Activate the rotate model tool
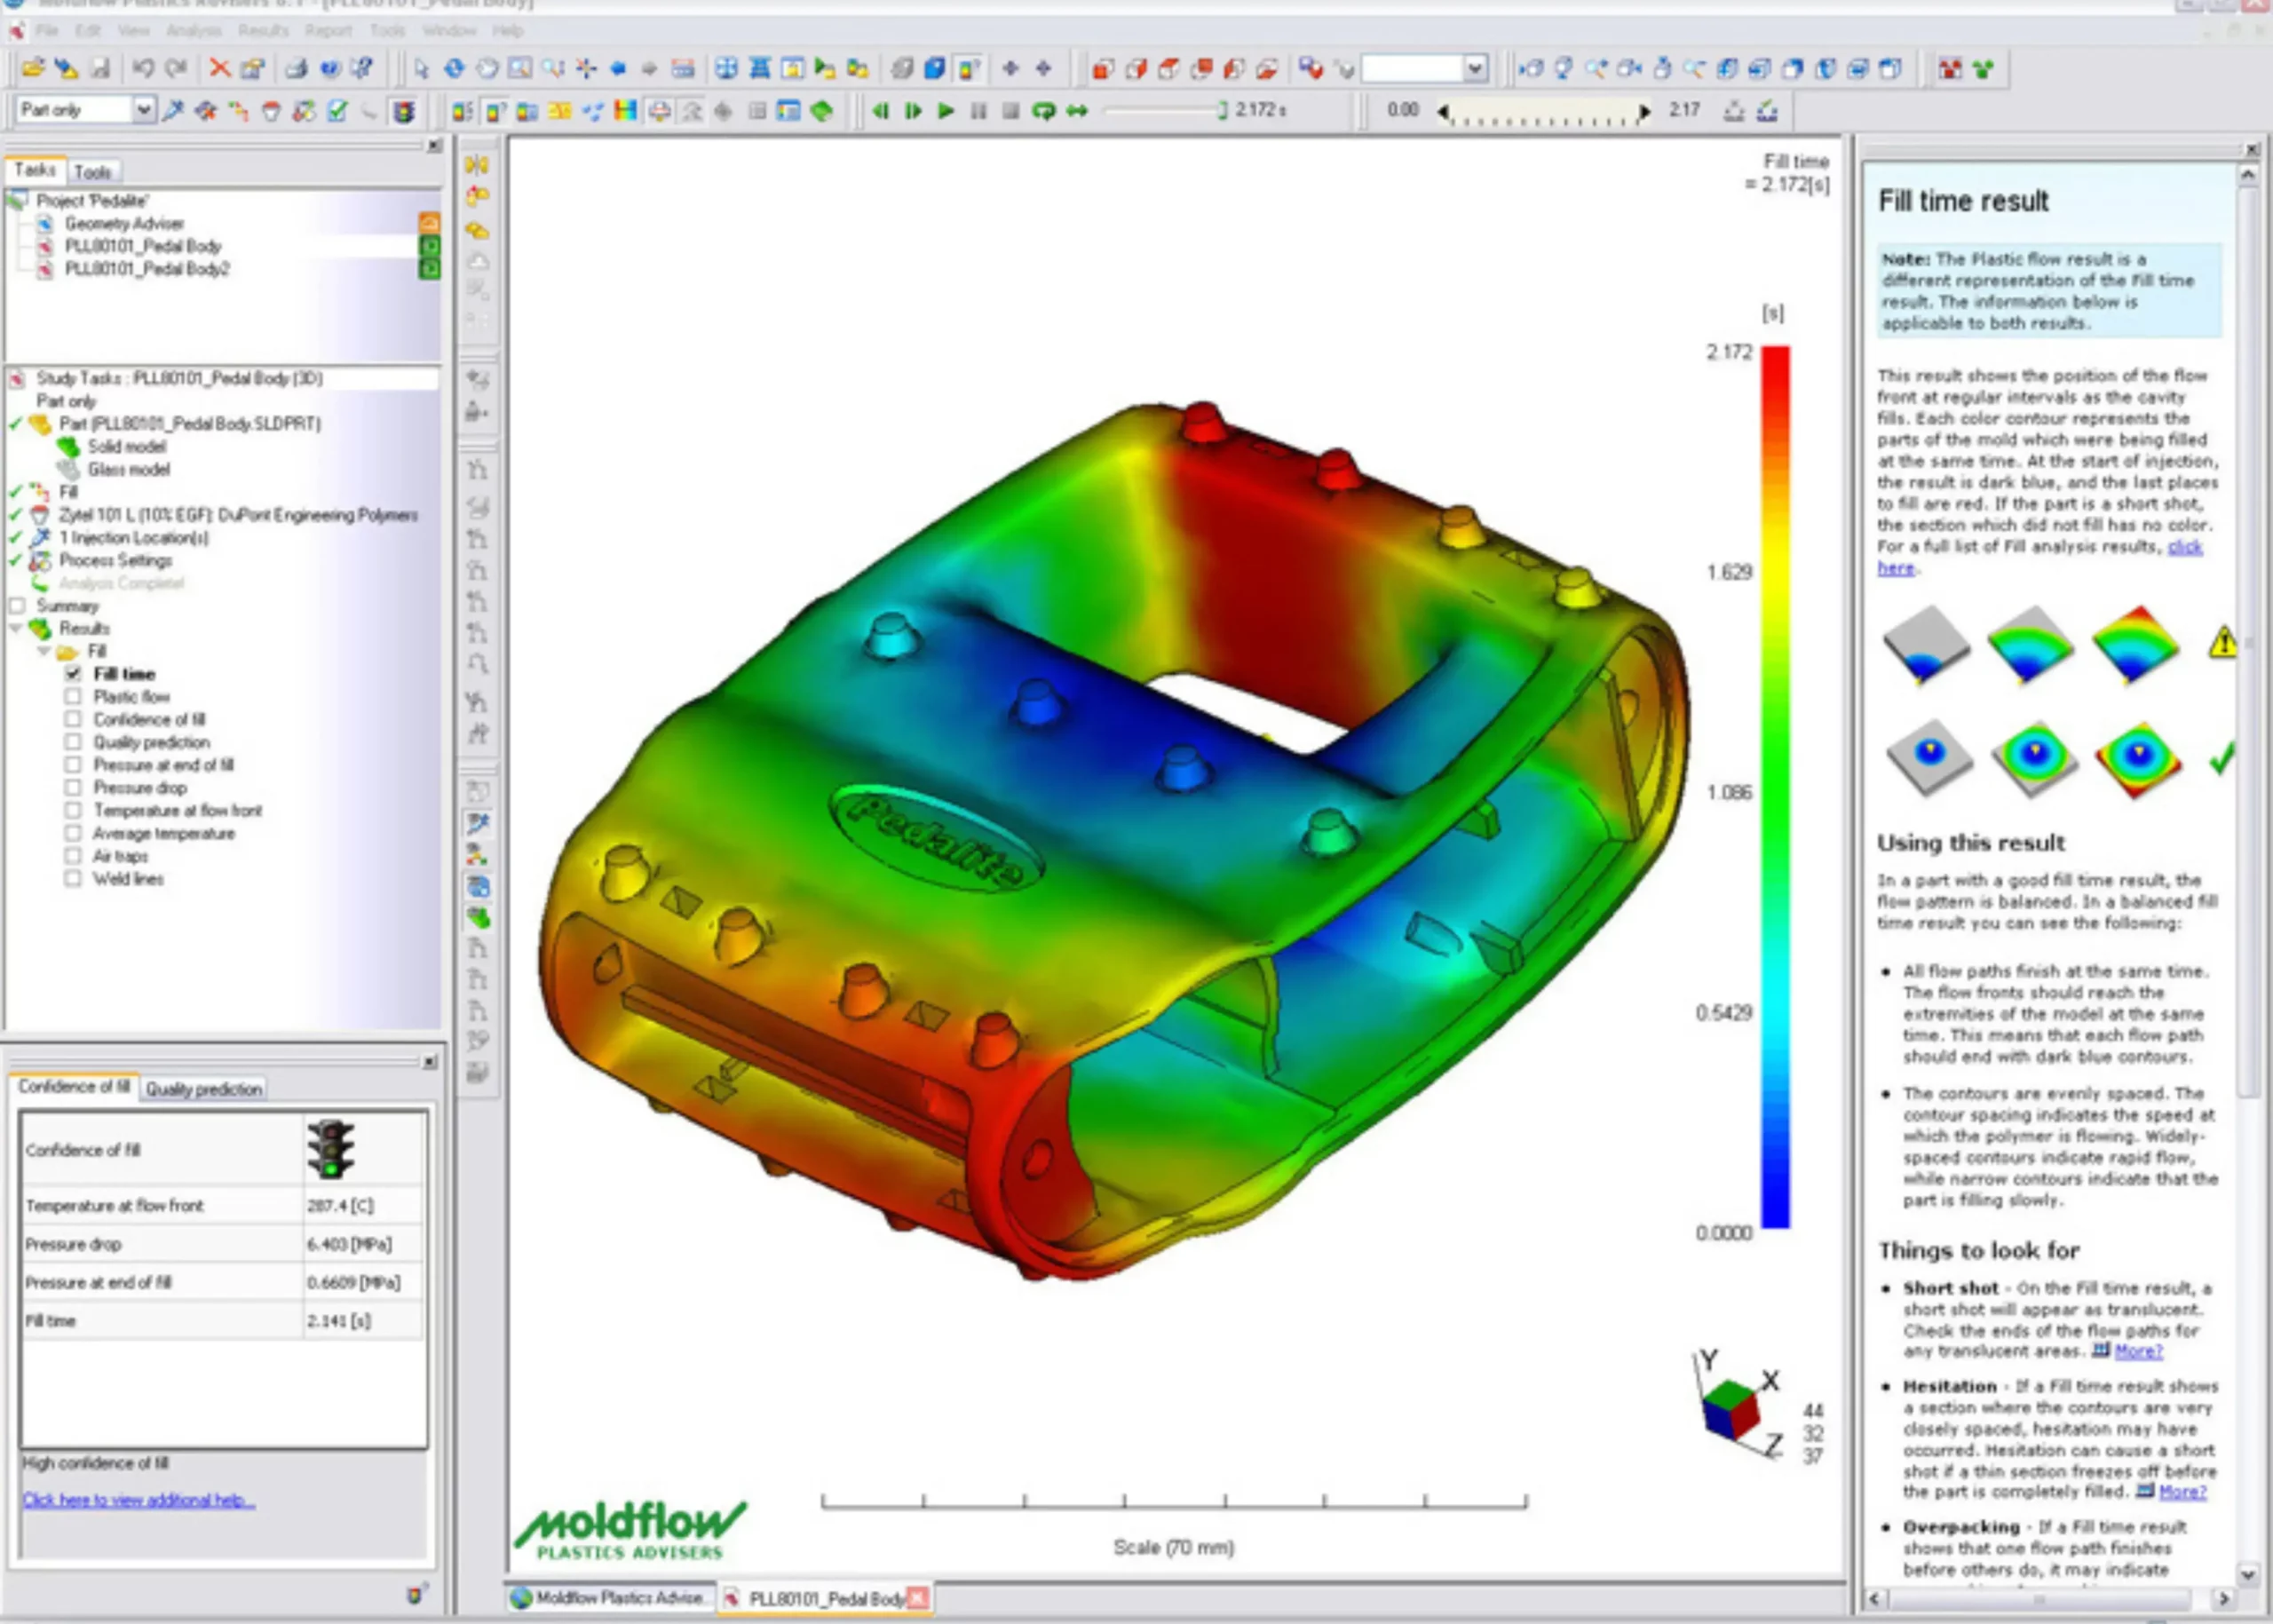The height and width of the screenshot is (1624, 2273). coord(454,69)
